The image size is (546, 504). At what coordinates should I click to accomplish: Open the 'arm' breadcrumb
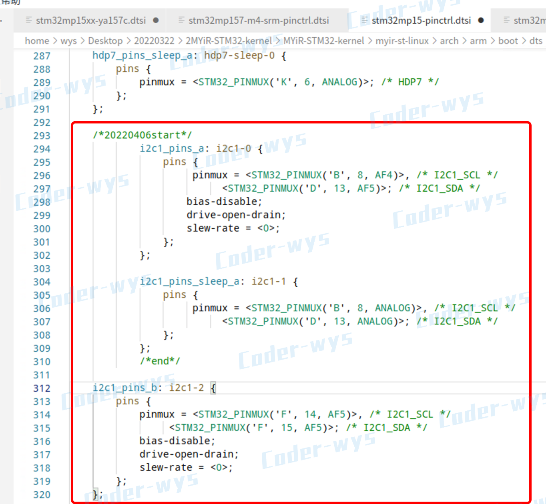click(x=478, y=41)
